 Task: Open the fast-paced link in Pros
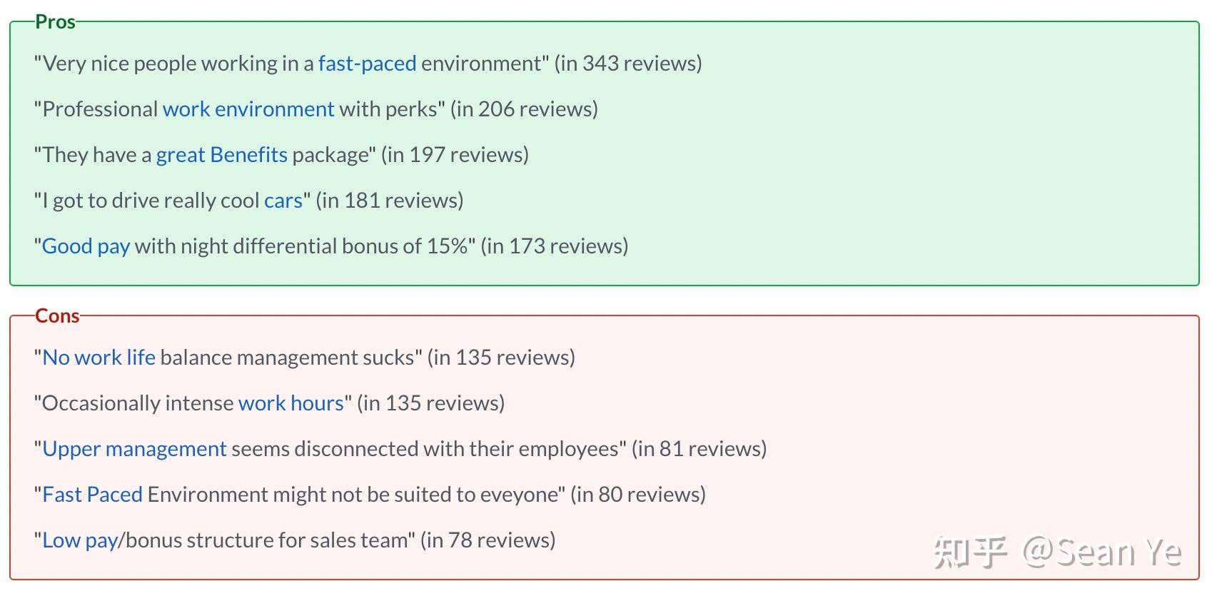coord(367,64)
